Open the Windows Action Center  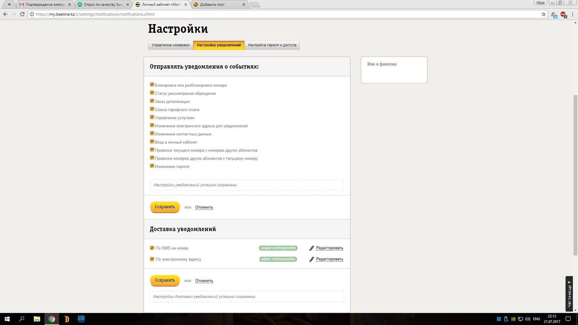(x=568, y=319)
